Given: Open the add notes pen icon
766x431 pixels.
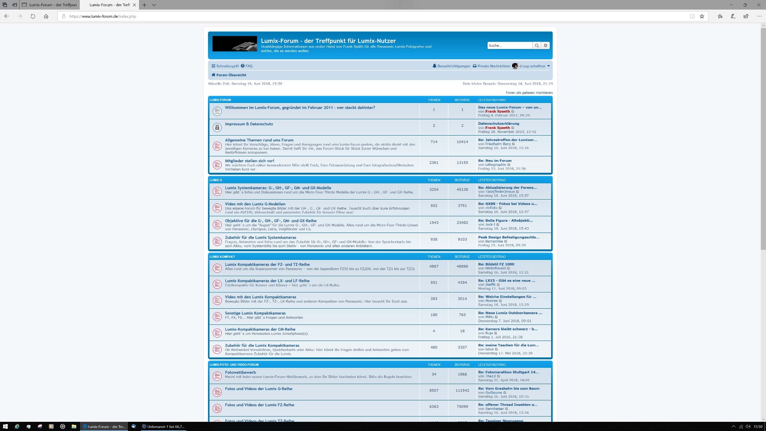Looking at the screenshot, I should click(733, 16).
